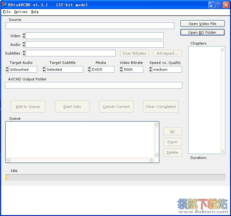Click Queue list scroll left arrow
Viewport: 231px width, 216px height.
8,160
